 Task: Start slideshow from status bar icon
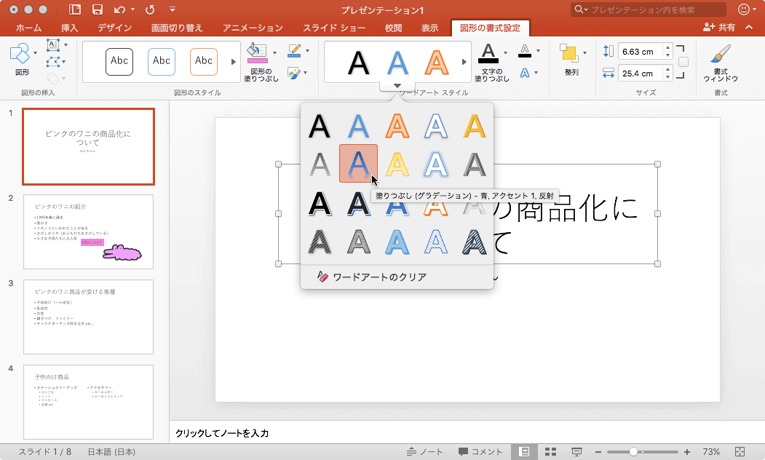pyautogui.click(x=576, y=451)
